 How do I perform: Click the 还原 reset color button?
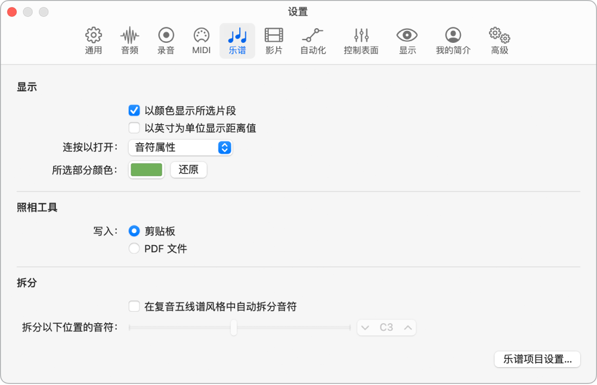point(189,170)
